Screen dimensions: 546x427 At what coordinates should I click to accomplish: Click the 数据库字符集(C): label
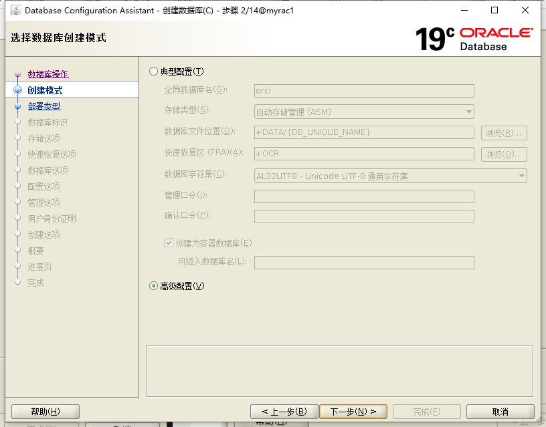[195, 174]
